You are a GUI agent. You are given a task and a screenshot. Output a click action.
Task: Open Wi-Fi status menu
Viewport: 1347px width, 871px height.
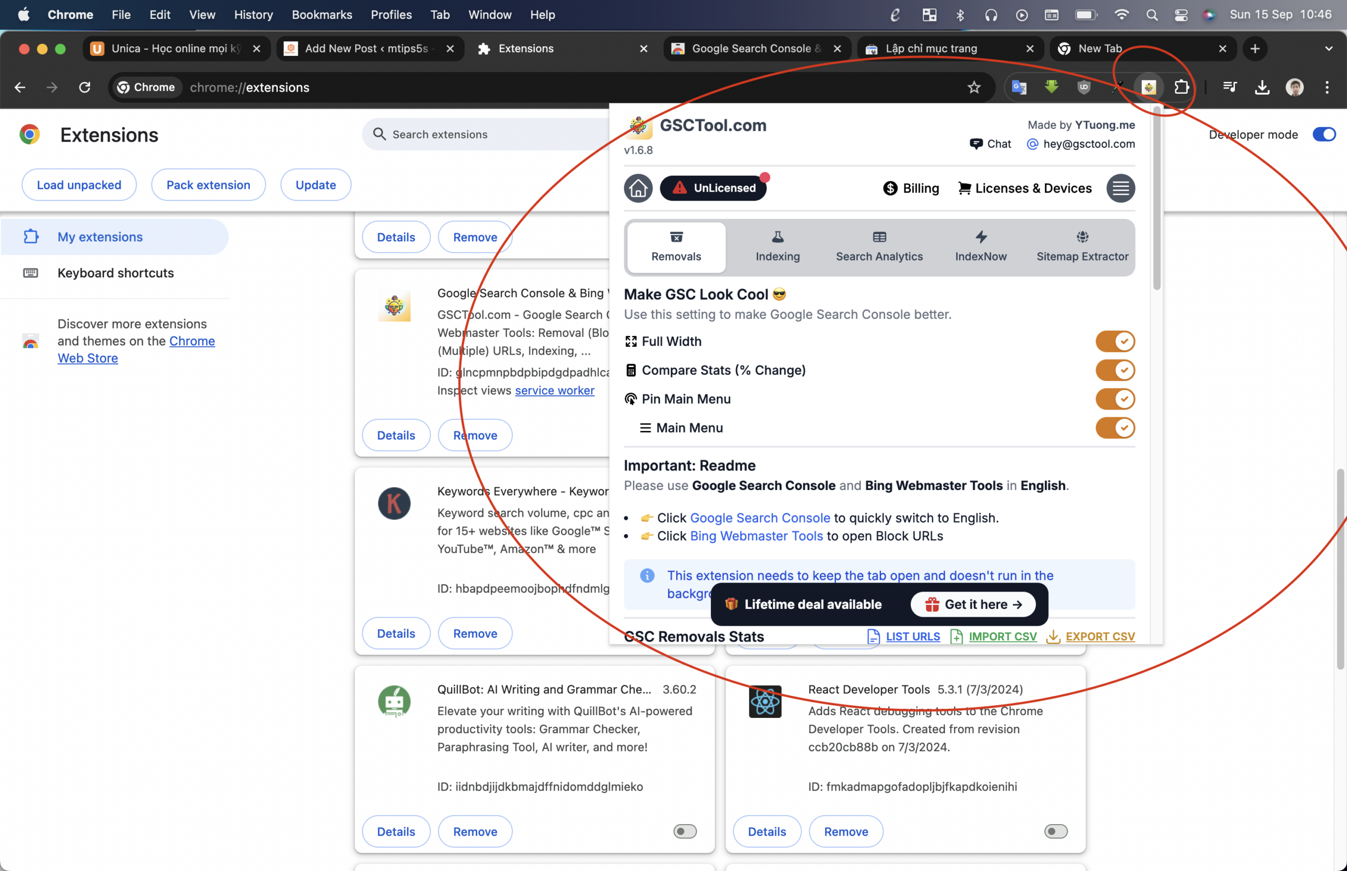1121,15
